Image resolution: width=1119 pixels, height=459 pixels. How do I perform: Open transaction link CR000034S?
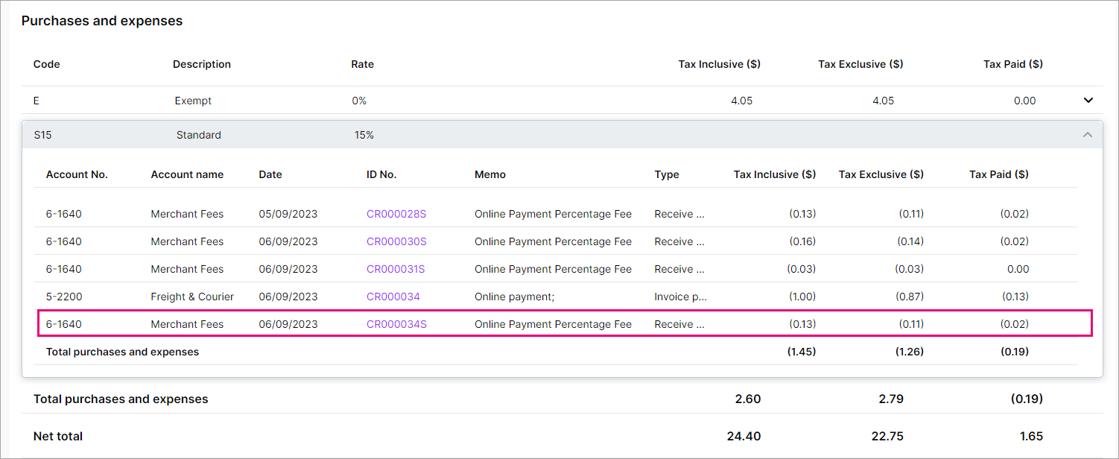coord(396,324)
